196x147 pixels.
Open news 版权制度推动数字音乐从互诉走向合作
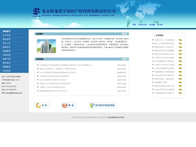click(53, 91)
